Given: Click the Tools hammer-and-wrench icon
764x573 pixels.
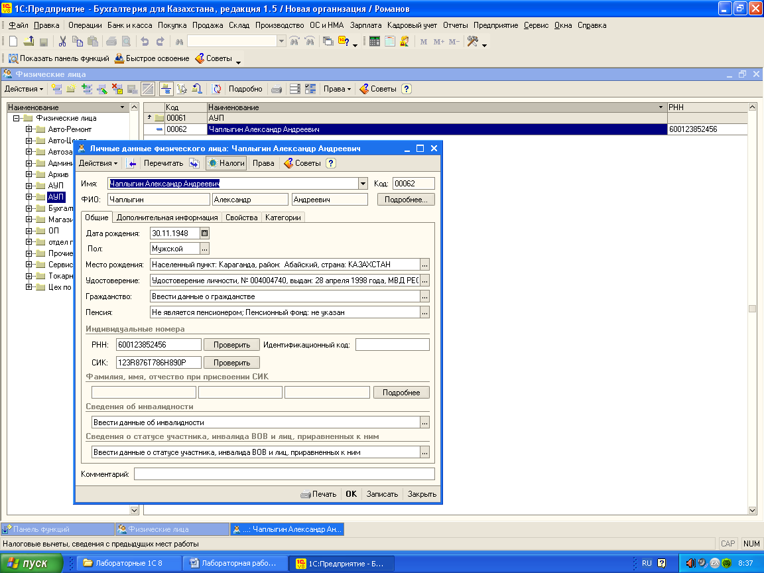Looking at the screenshot, I should point(472,41).
